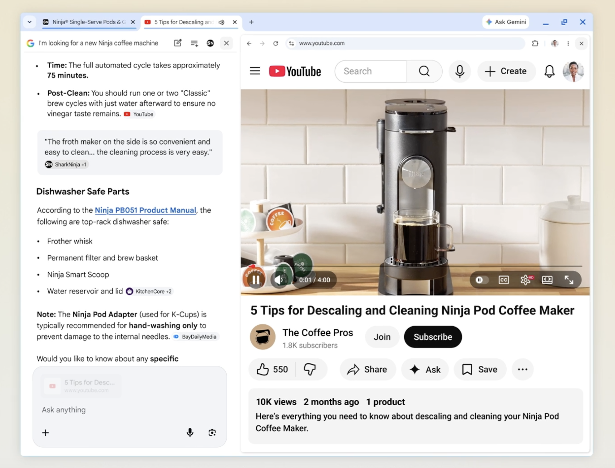Open a new browser tab

[x=251, y=22]
